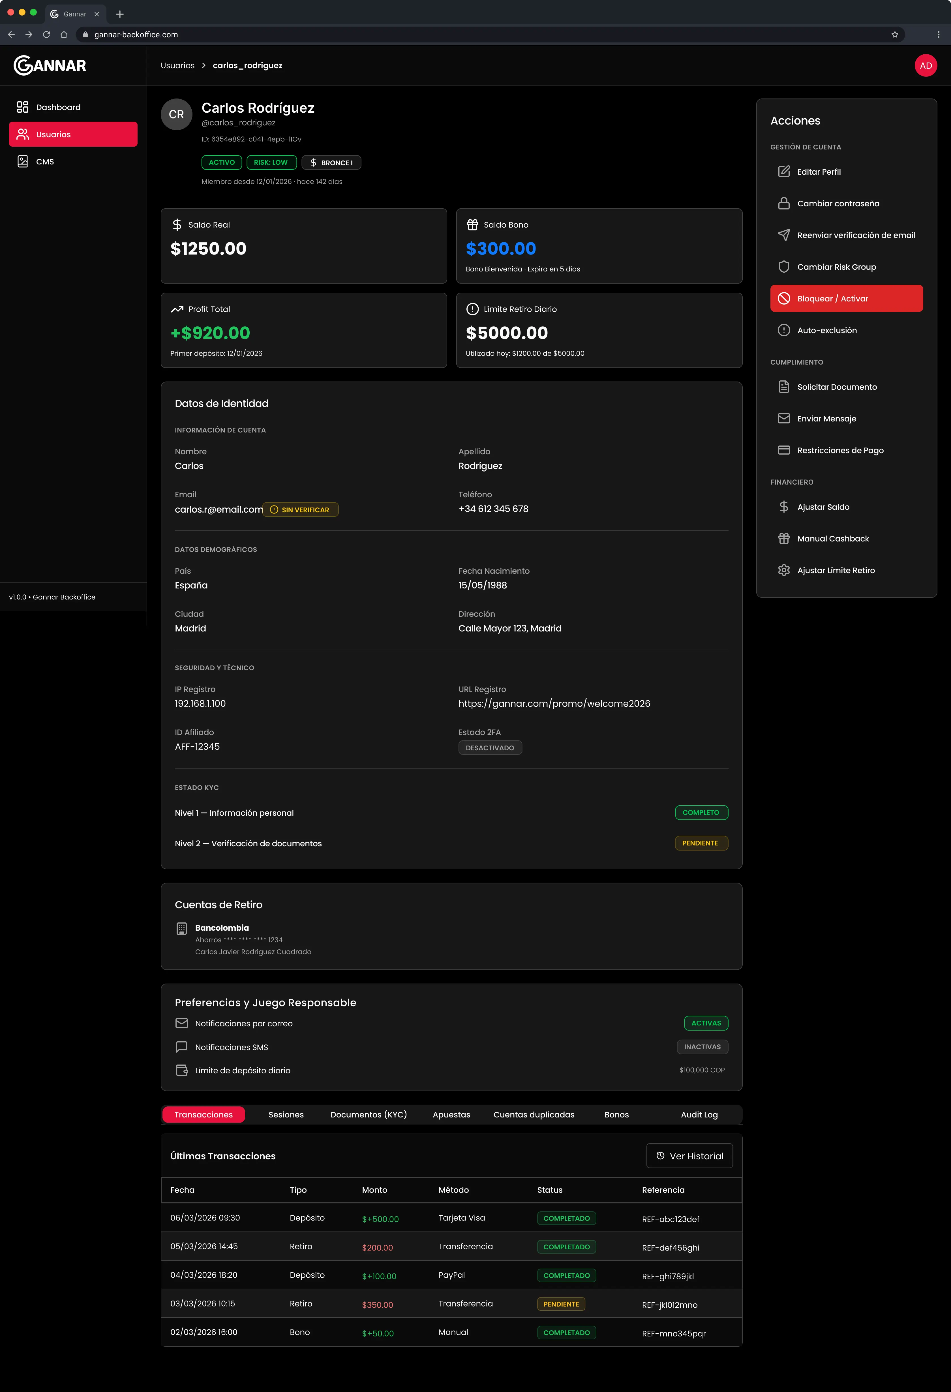Viewport: 951px width, 1392px height.
Task: Select the Usuarios people icon
Action: coord(23,134)
